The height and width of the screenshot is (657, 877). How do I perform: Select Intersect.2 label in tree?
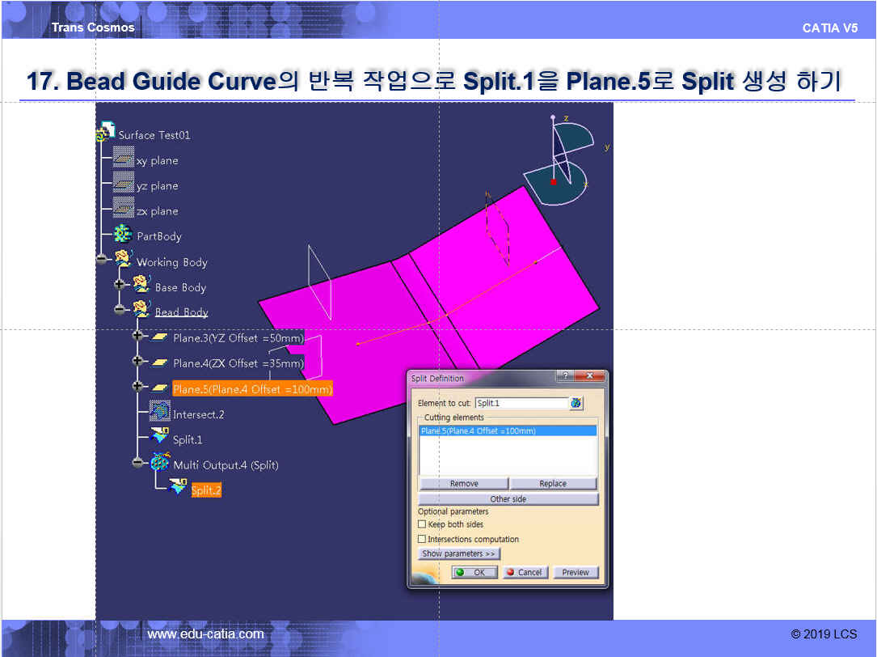coord(199,414)
